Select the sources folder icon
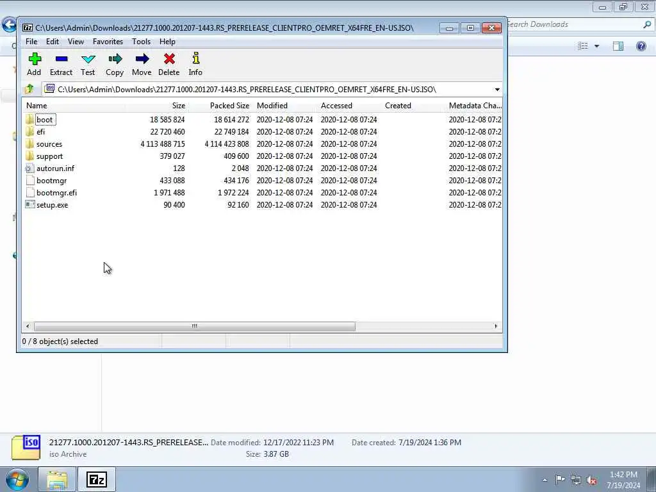Image resolution: width=656 pixels, height=492 pixels. (29, 143)
